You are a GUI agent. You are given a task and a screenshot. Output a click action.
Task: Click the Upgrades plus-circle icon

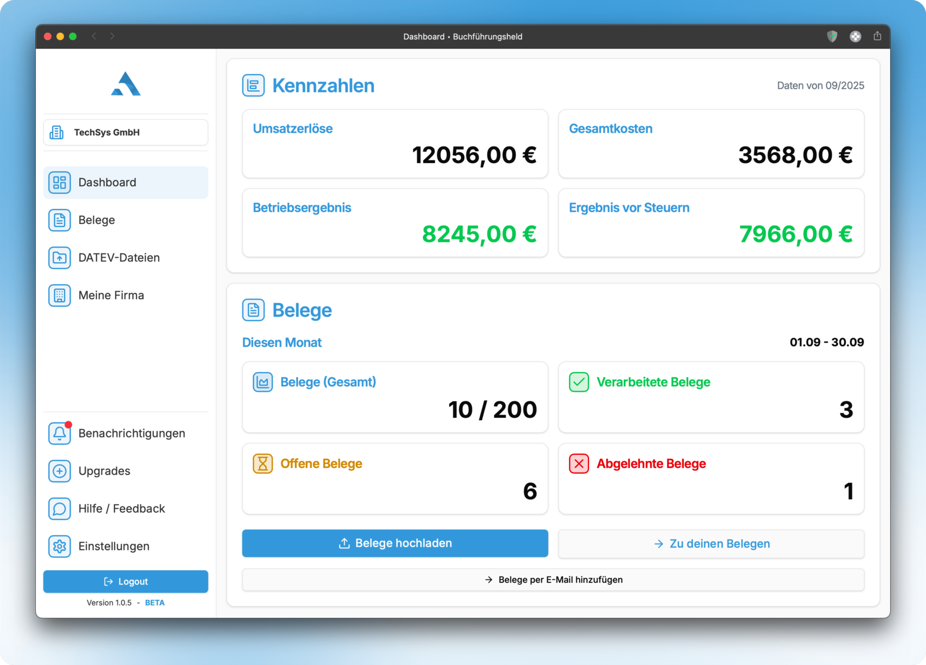click(60, 471)
